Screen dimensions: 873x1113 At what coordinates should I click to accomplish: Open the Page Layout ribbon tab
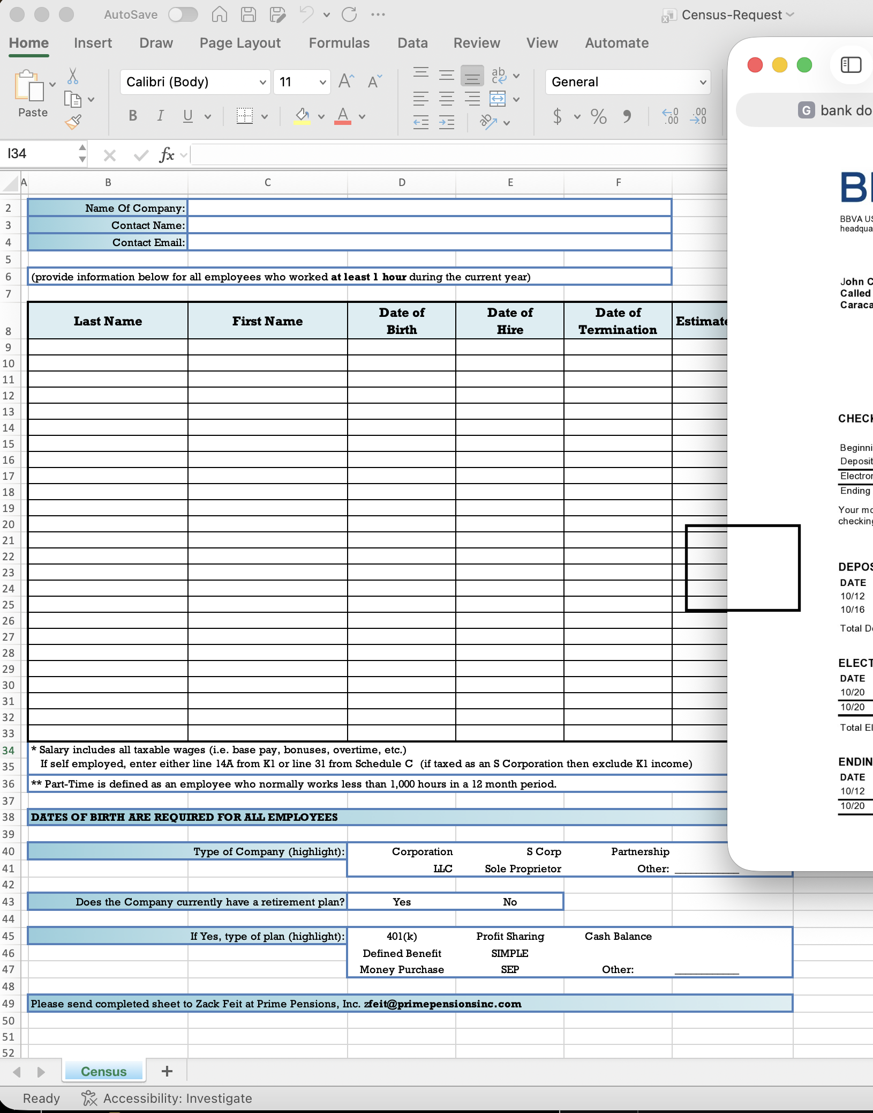click(x=240, y=43)
